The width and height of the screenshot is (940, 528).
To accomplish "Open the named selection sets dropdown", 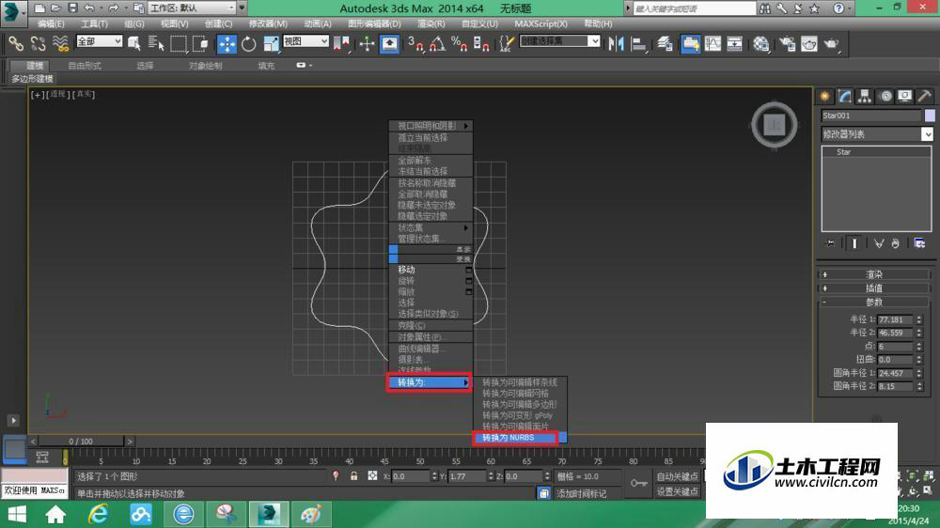I will coord(560,40).
